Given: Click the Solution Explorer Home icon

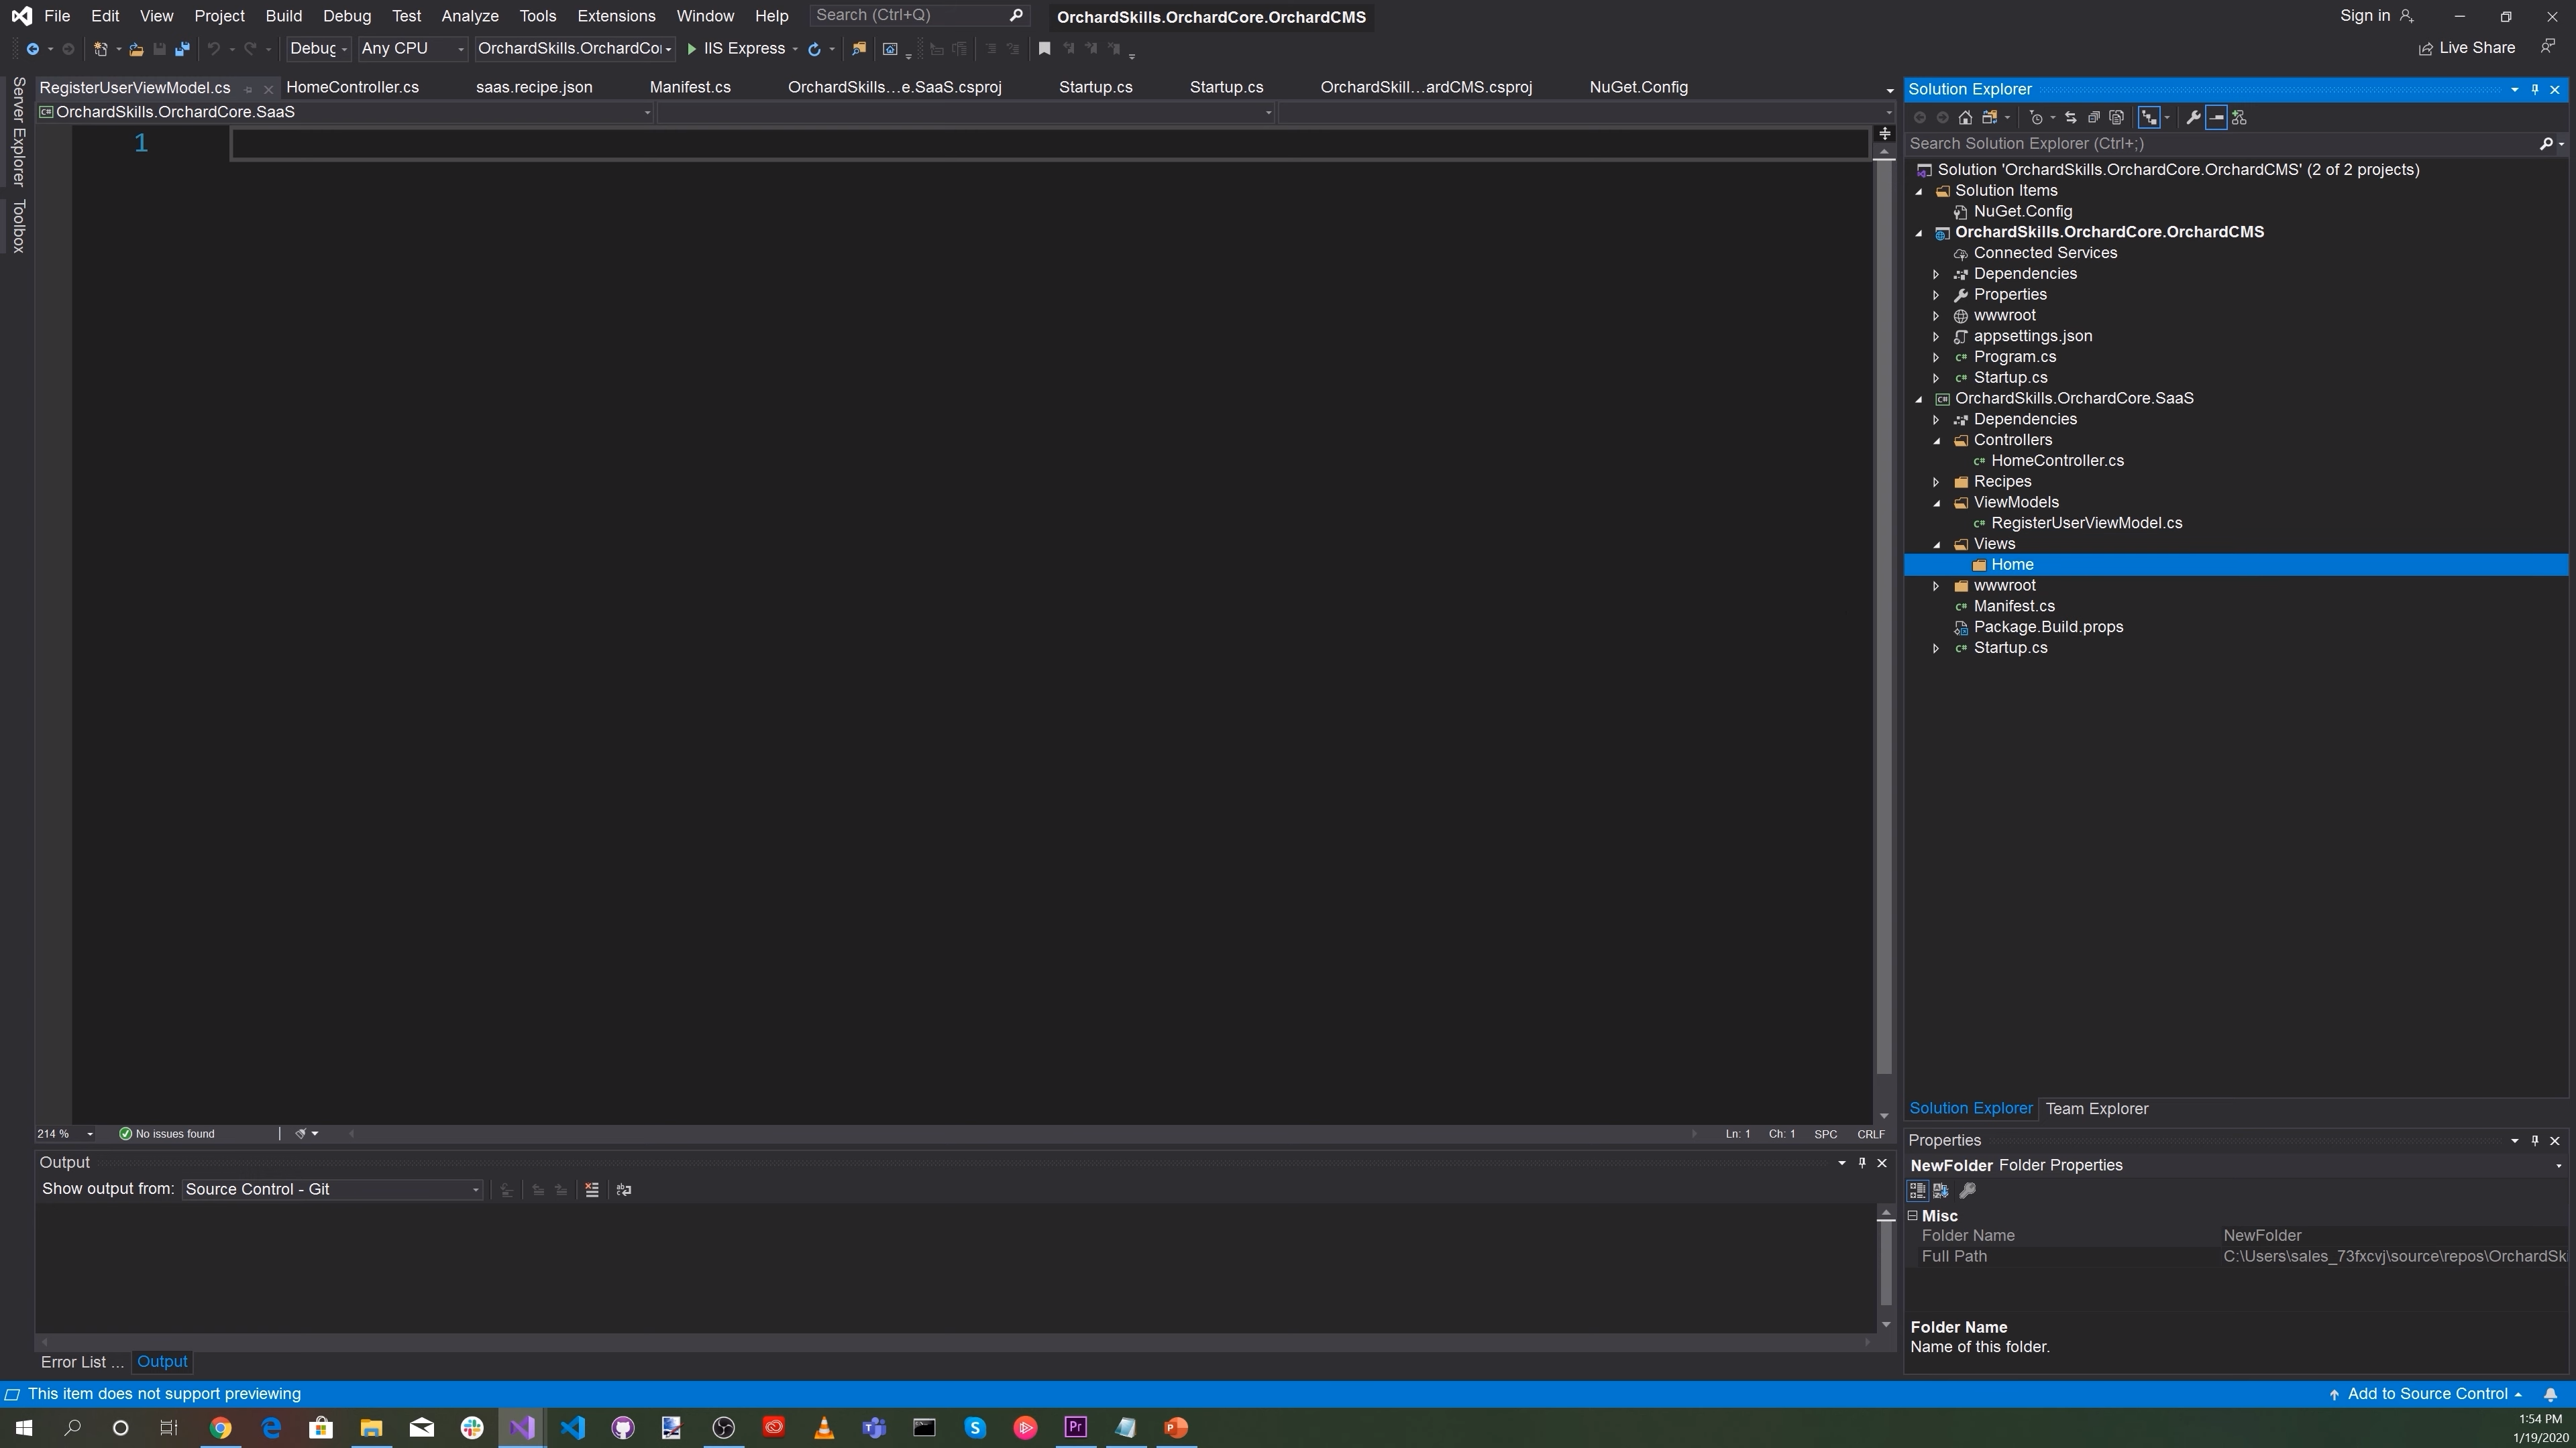Looking at the screenshot, I should point(1965,118).
